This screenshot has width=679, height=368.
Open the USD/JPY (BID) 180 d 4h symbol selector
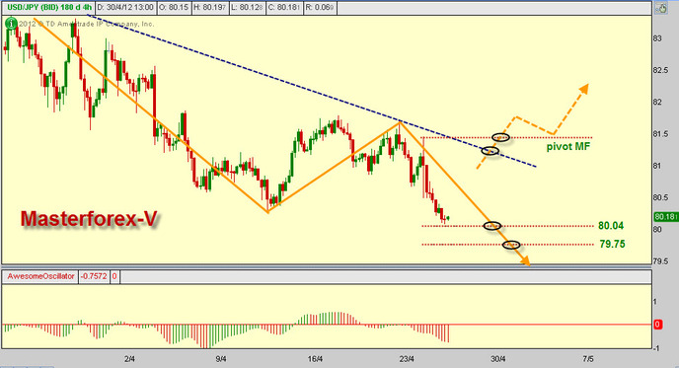pyautogui.click(x=48, y=7)
